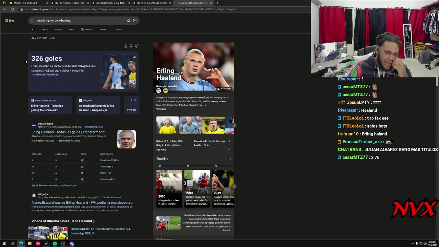Open the Haaland 62 Goals Bundesliga video thumbnail
This screenshot has width=439, height=247.
[x=48, y=233]
